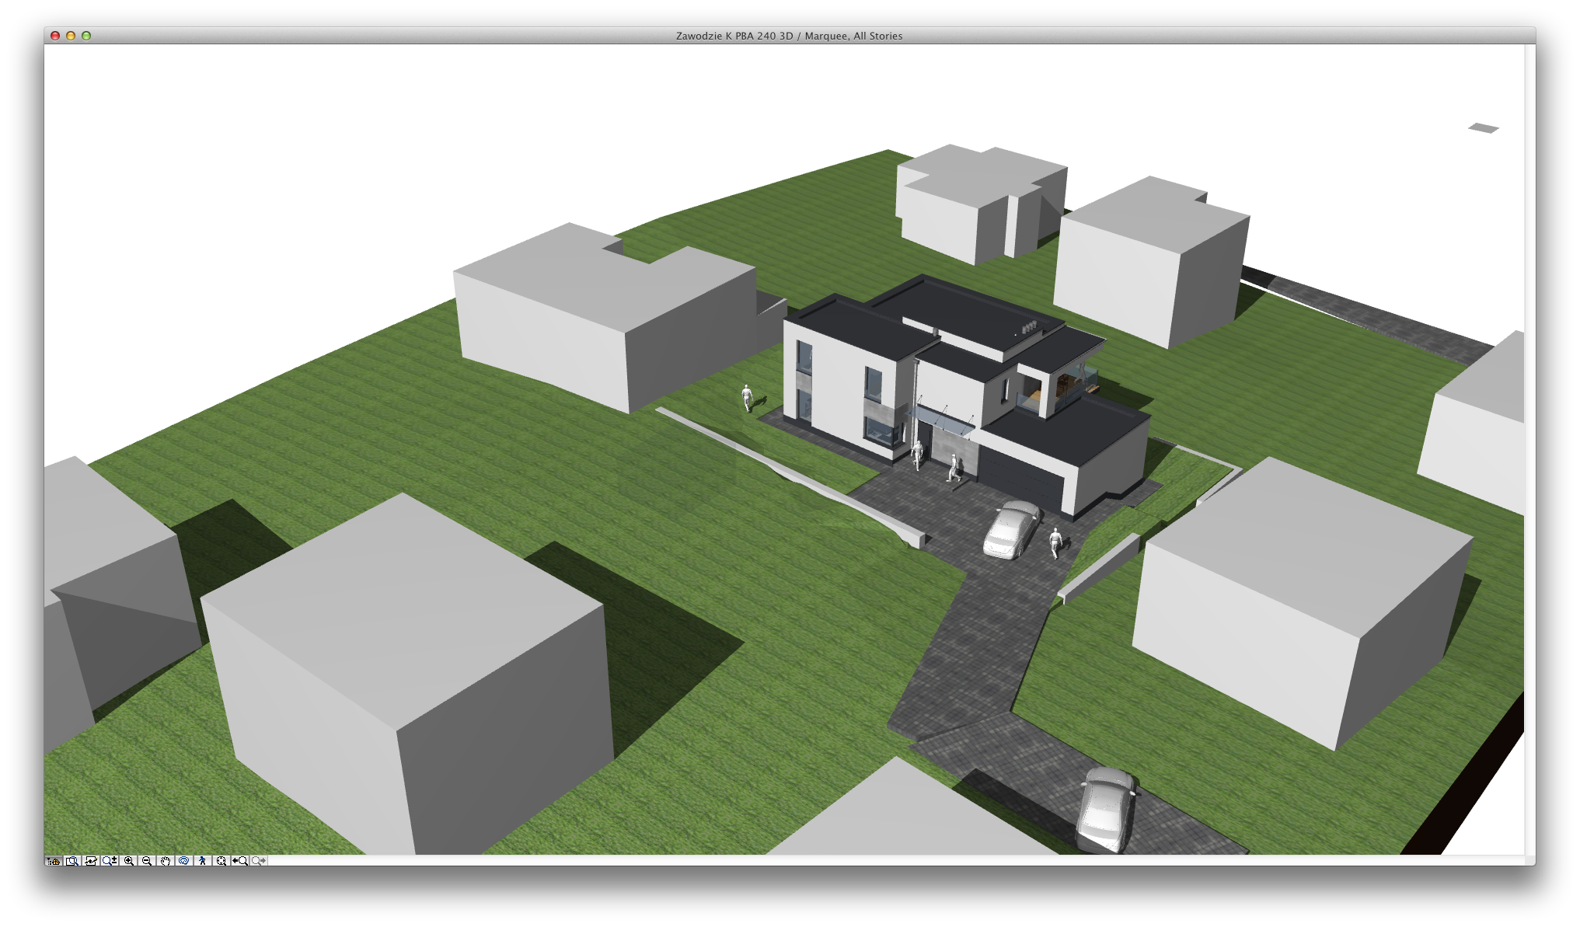Enable the 3D explore walking-person mode
1580x927 pixels.
(x=202, y=861)
